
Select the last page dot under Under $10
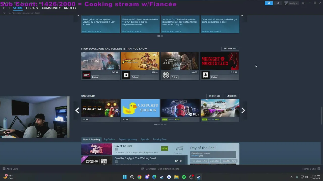point(165,124)
